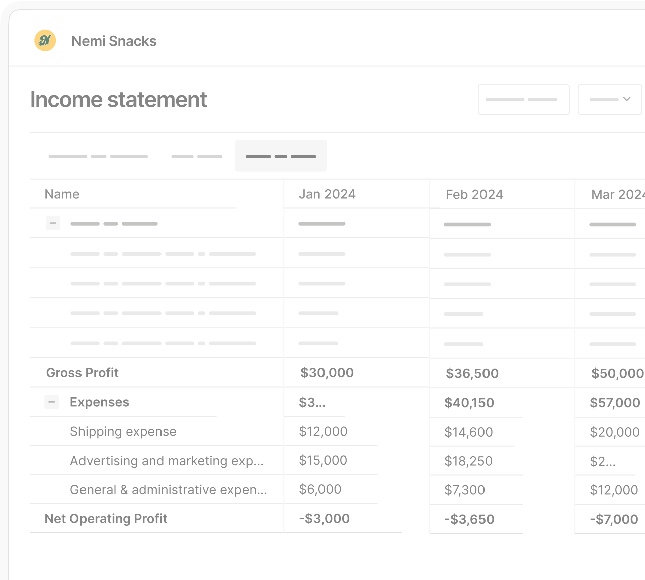Select the first filter tab above the table

click(x=97, y=156)
